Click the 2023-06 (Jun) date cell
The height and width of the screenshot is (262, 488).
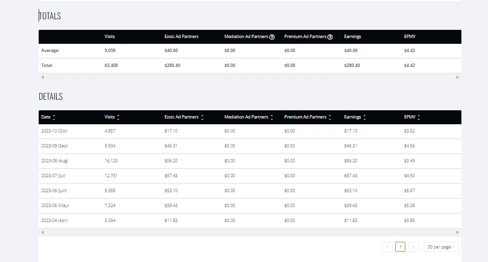(54, 190)
